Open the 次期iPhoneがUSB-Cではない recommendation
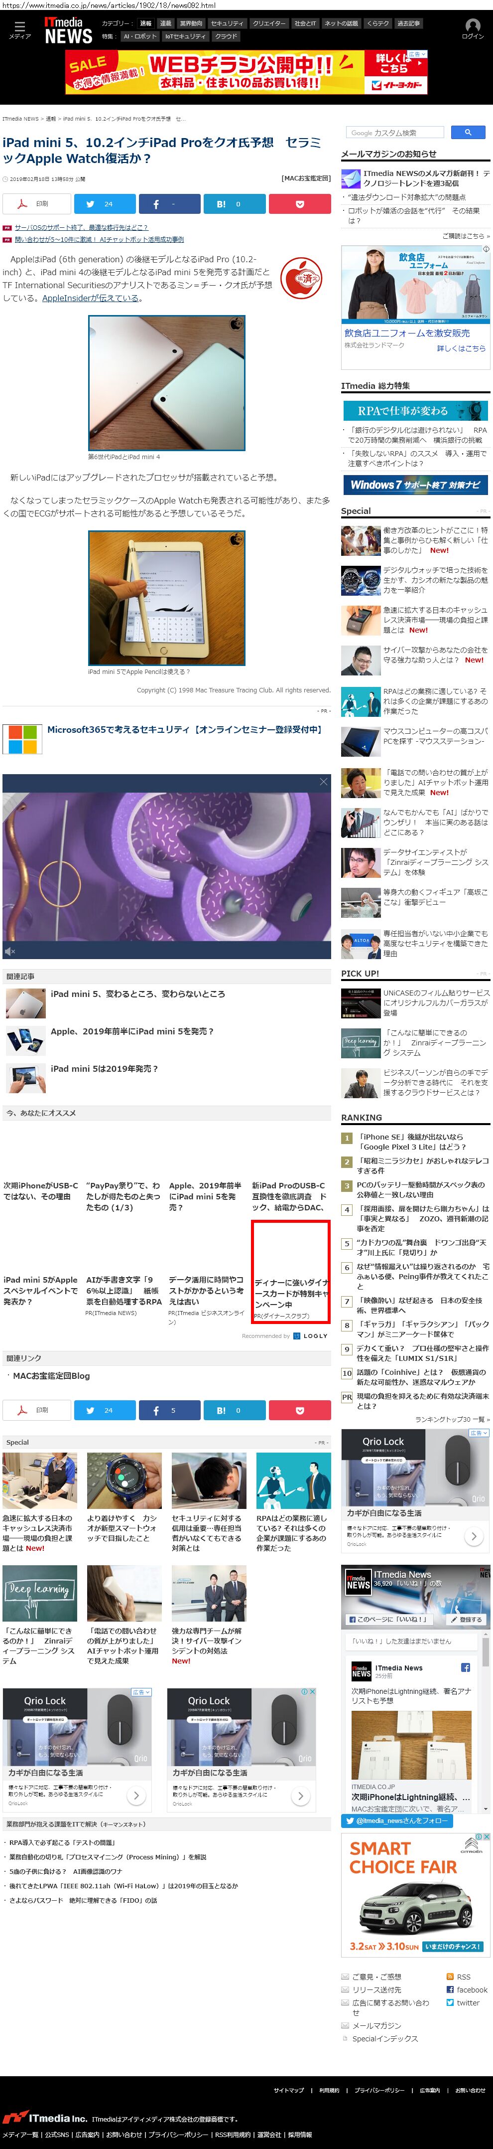The width and height of the screenshot is (493, 2149). [x=41, y=1190]
